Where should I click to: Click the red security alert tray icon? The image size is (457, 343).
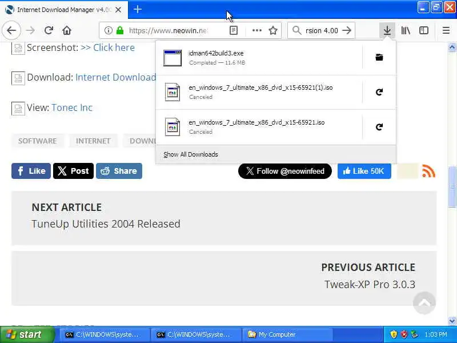pyautogui.click(x=404, y=334)
